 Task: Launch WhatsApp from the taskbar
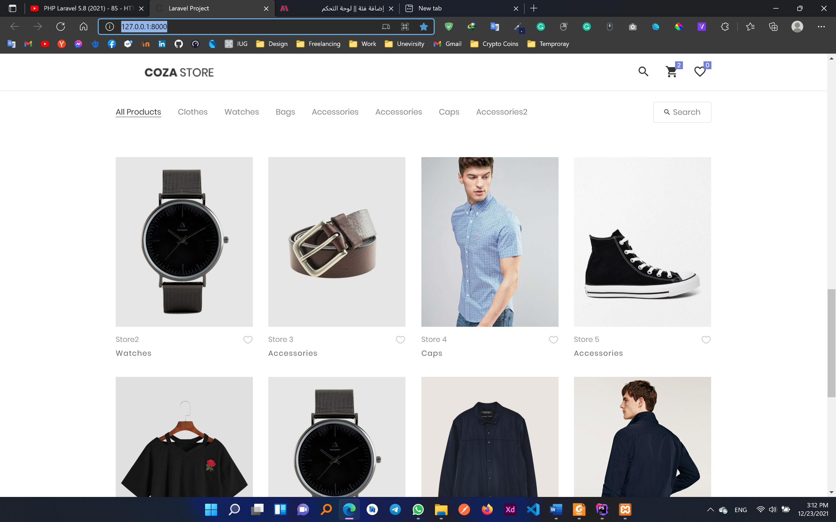coord(418,509)
